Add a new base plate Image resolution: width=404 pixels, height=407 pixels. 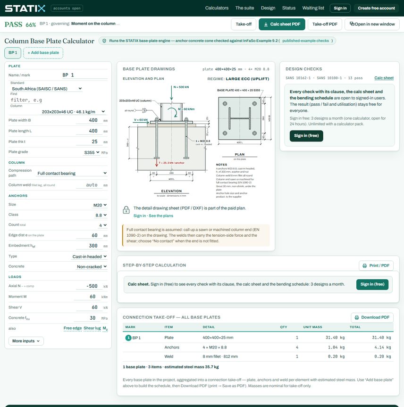(43, 53)
